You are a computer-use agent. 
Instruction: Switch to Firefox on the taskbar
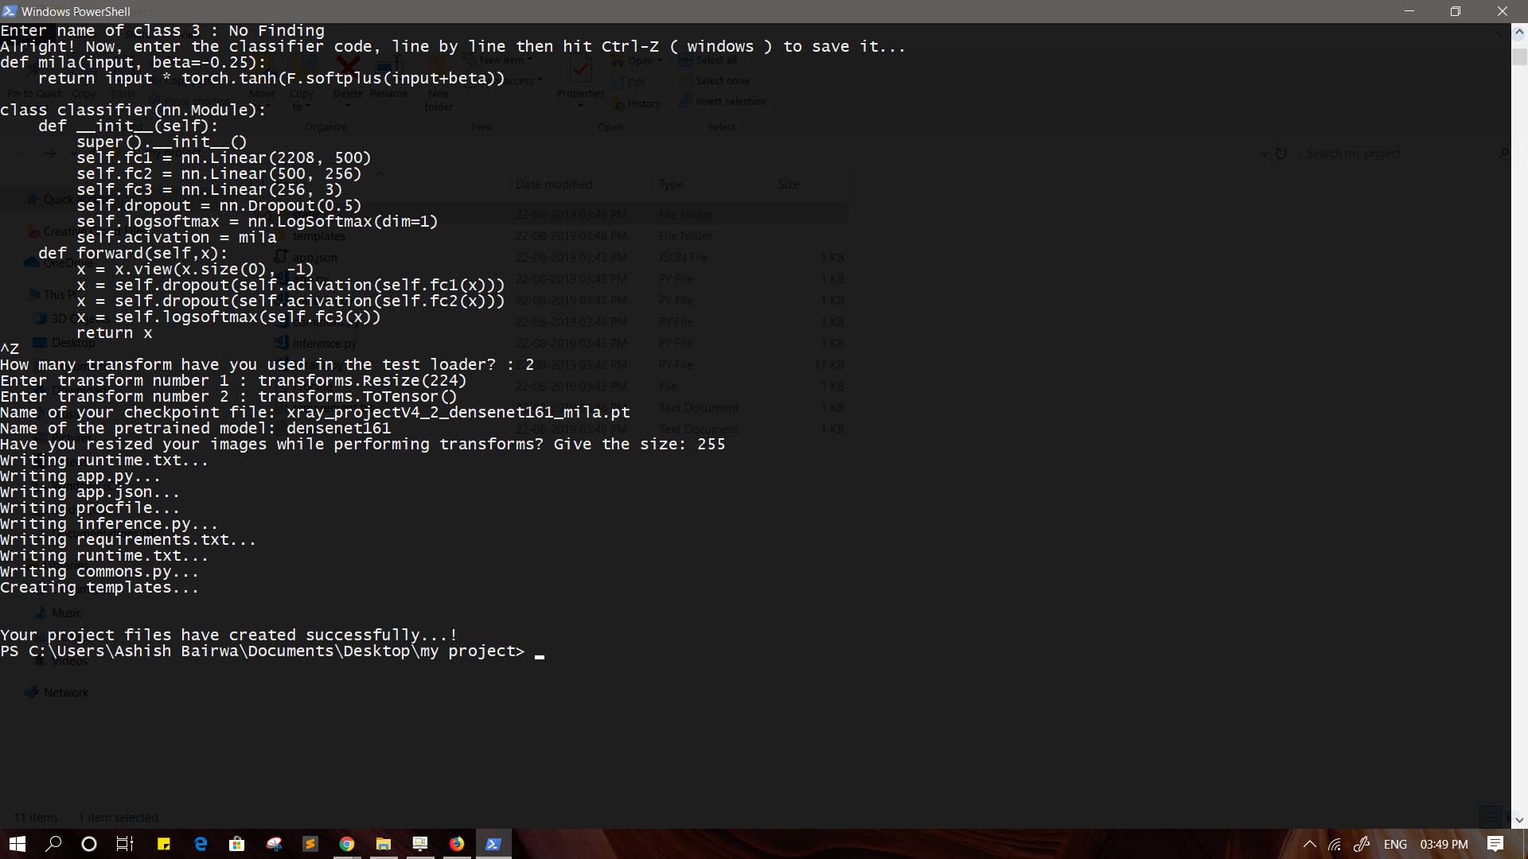(x=457, y=844)
